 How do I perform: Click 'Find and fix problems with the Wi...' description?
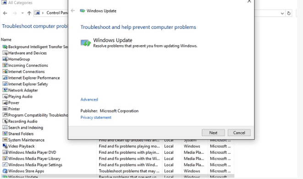(129, 158)
